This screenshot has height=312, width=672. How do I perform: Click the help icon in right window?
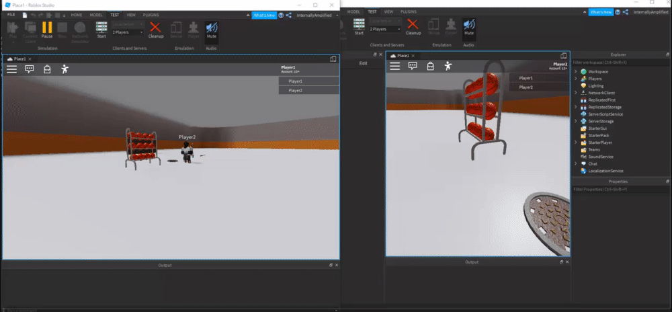(x=618, y=12)
